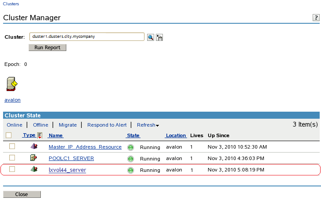The image size is (321, 204).
Task: Click the avalon server node icon
Action: pyautogui.click(x=12, y=84)
